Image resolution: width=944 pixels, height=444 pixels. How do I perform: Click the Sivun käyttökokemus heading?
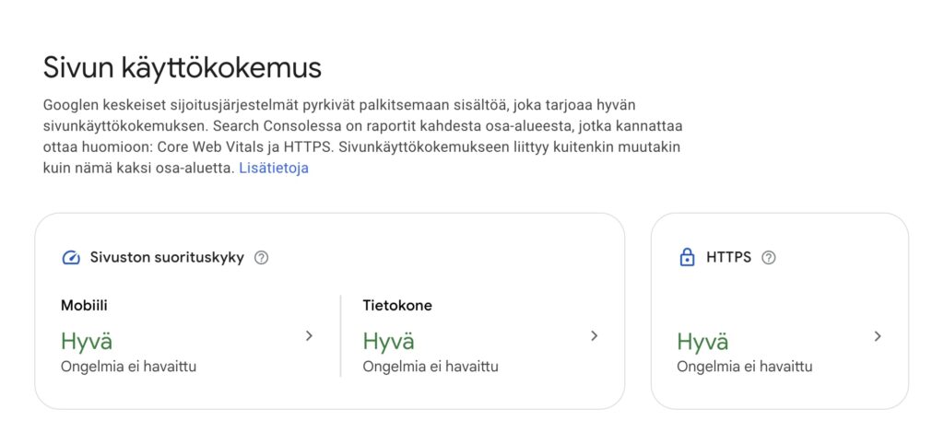183,67
